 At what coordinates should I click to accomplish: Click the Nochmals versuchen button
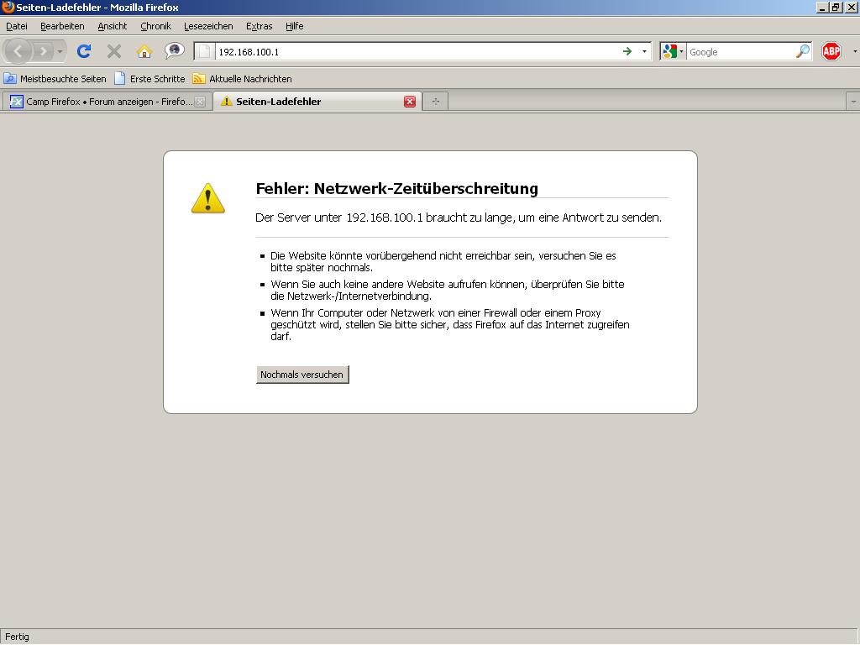coord(302,375)
